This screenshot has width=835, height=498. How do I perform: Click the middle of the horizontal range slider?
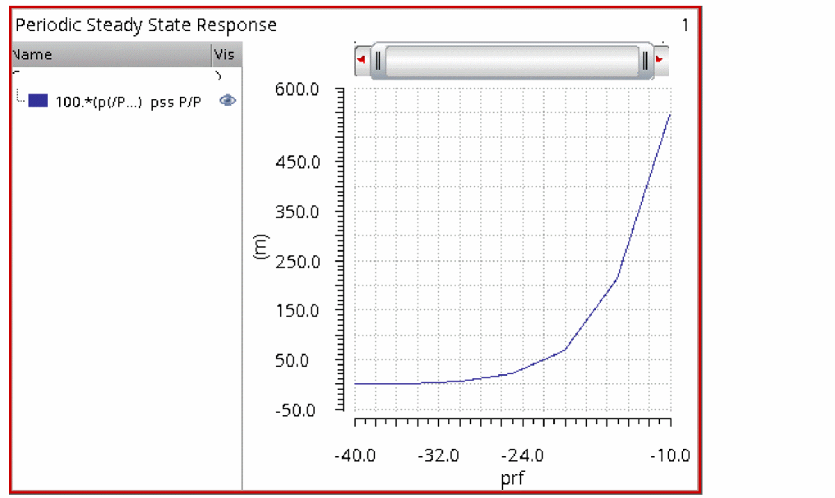click(x=512, y=61)
